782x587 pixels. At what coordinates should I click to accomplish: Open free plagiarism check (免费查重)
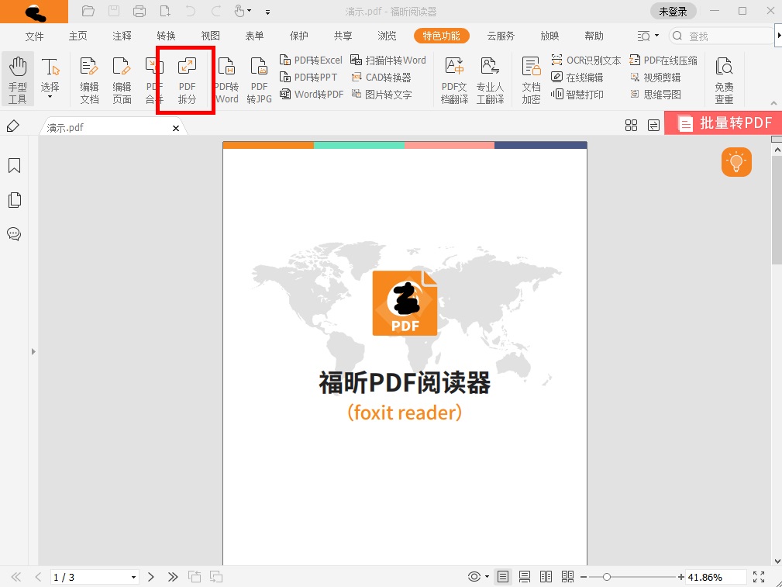pyautogui.click(x=724, y=80)
